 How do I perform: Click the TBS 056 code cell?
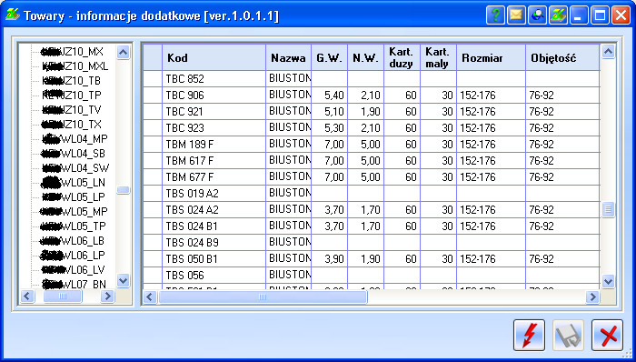tap(214, 276)
